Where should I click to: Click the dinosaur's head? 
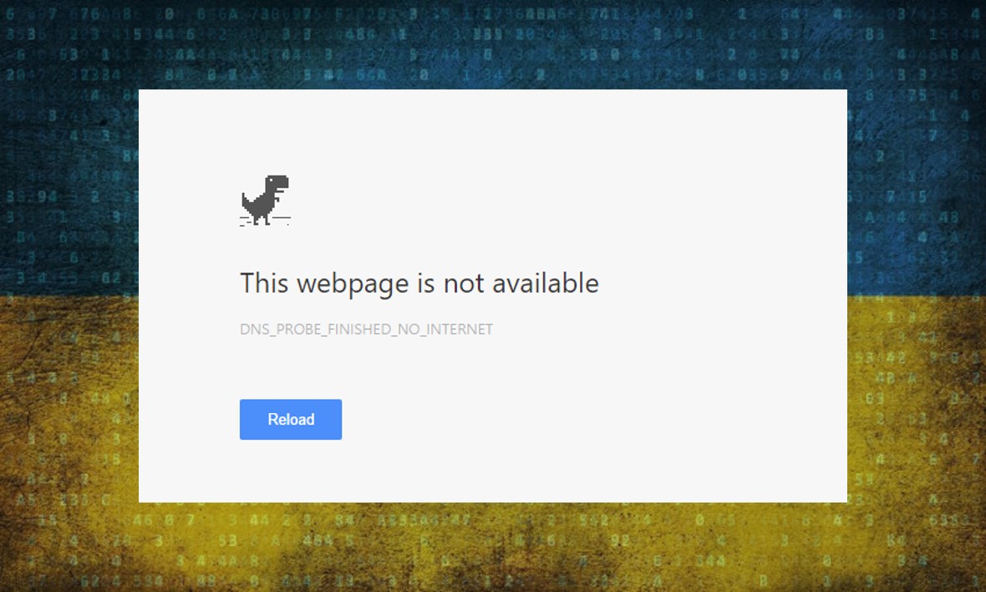tap(277, 182)
